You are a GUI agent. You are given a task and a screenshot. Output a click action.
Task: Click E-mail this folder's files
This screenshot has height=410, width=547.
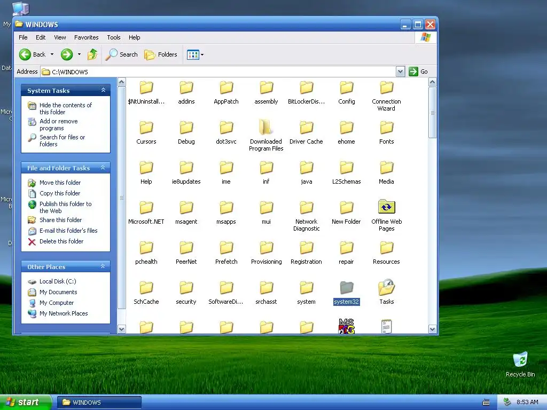(x=68, y=231)
